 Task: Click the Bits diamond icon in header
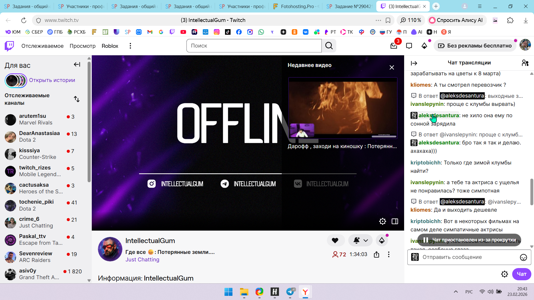(x=424, y=46)
